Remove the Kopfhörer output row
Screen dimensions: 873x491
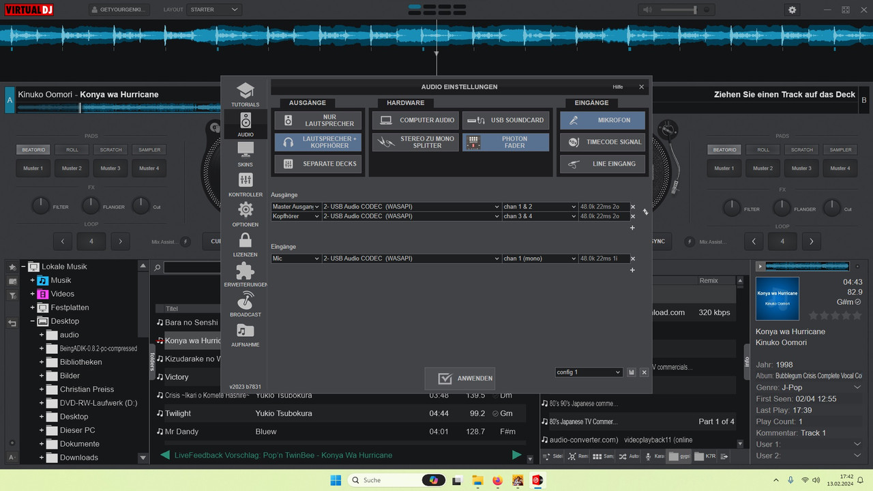point(632,217)
